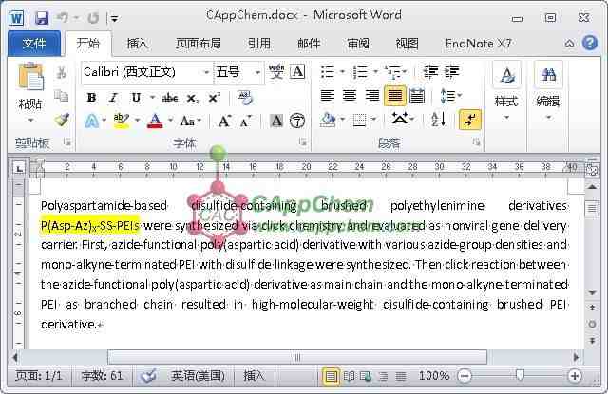Align paragraph text right
The width and height of the screenshot is (608, 394).
[372, 96]
